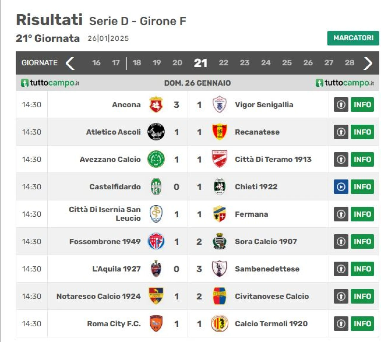
Task: Open the Vigor Senigallia team link
Action: click(x=264, y=105)
